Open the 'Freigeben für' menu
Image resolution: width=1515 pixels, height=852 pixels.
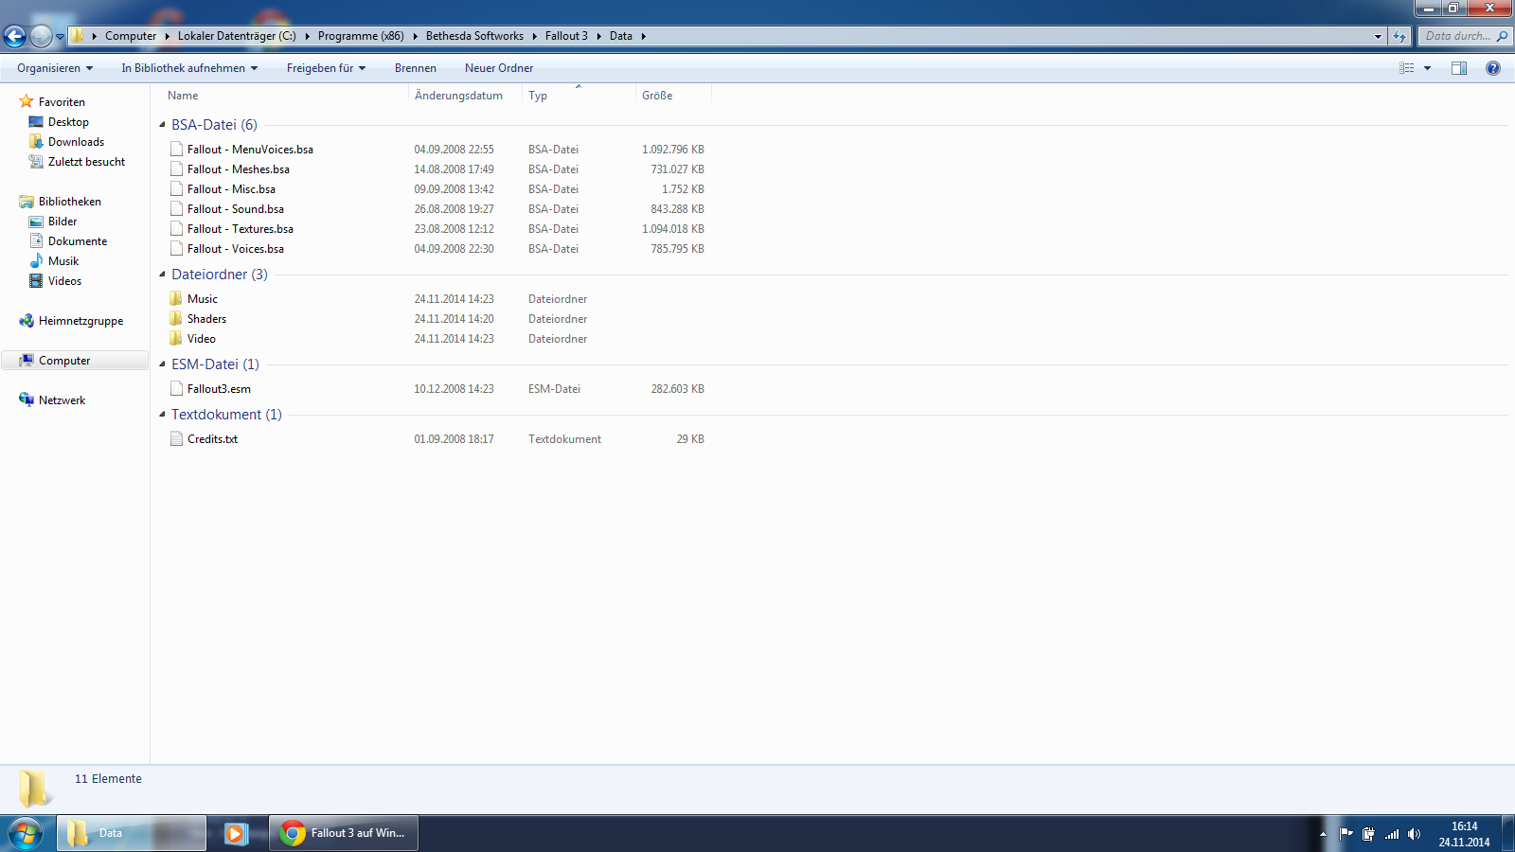pos(326,68)
